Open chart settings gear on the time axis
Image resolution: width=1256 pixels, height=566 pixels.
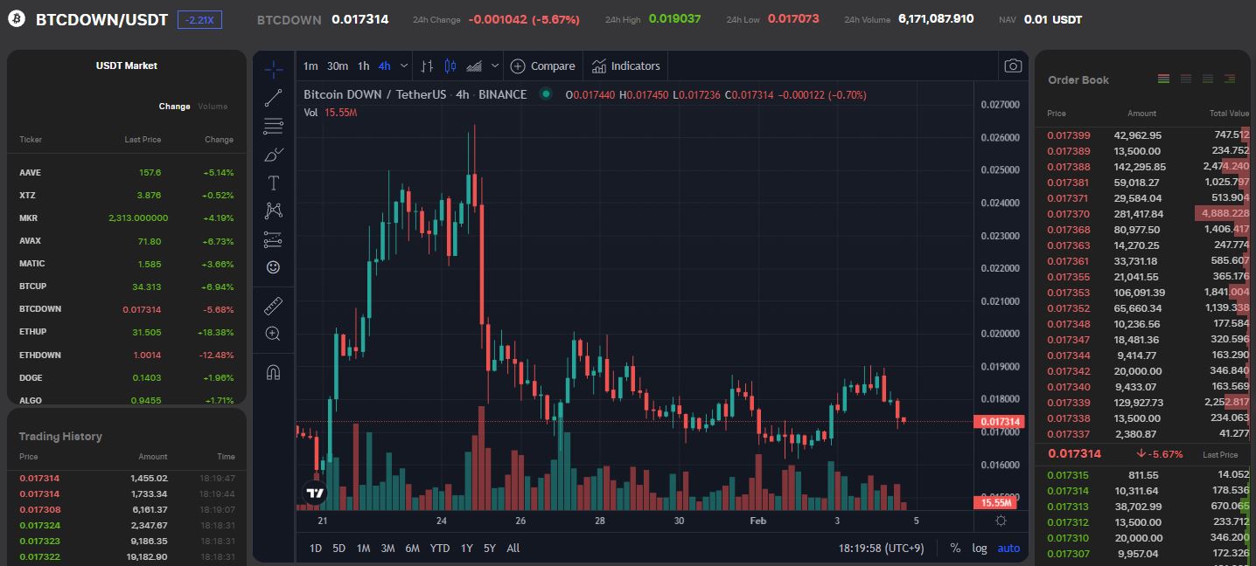click(x=1001, y=521)
